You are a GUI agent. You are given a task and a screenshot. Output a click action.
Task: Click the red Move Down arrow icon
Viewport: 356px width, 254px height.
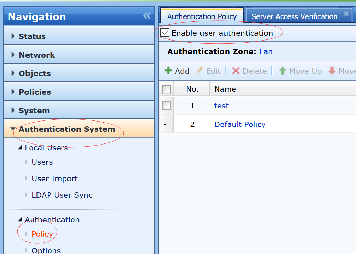tap(332, 71)
